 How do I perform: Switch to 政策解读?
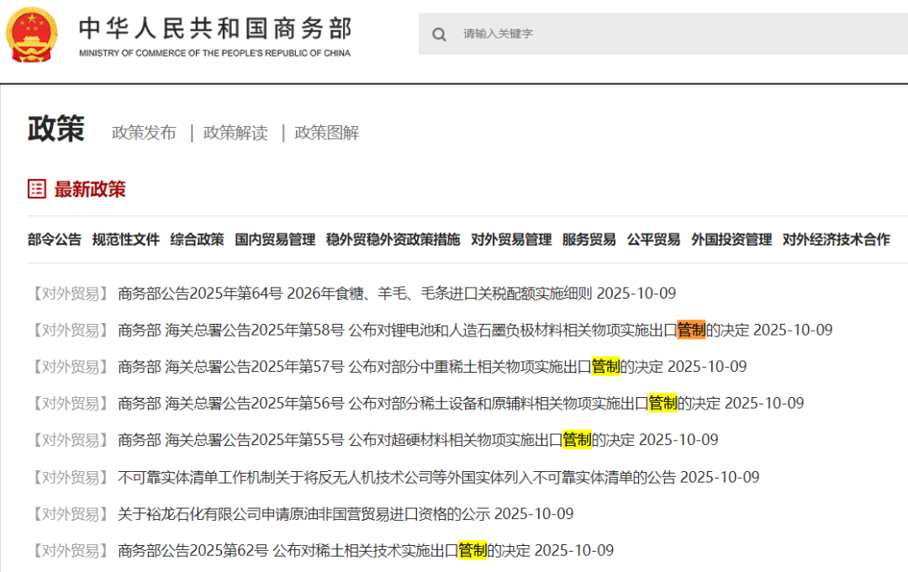pos(235,133)
